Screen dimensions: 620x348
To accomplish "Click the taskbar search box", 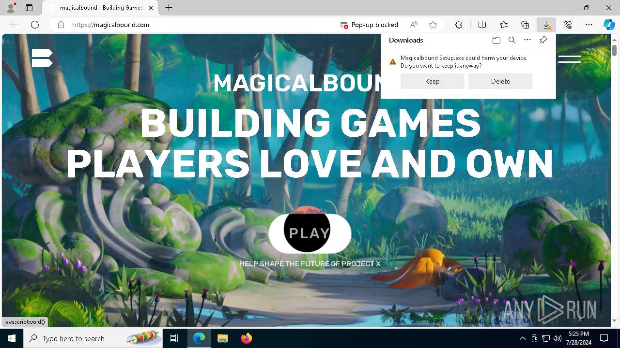I will click(93, 338).
